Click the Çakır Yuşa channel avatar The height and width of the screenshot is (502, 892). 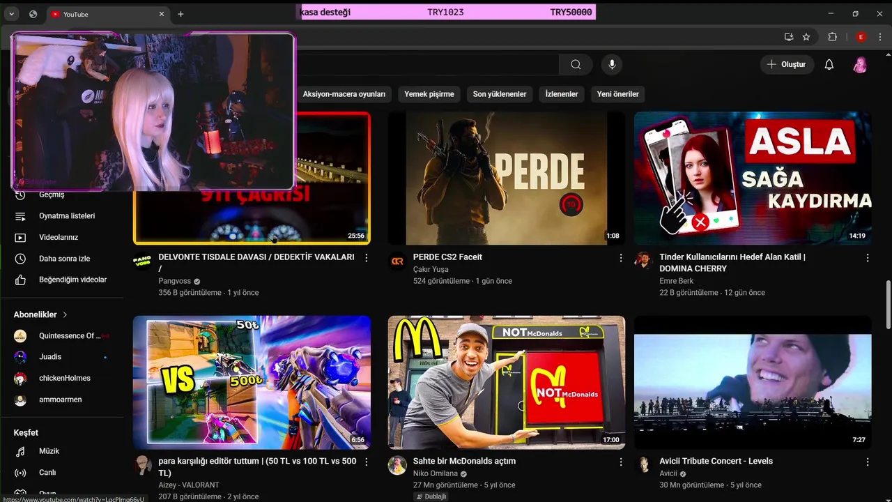click(397, 261)
